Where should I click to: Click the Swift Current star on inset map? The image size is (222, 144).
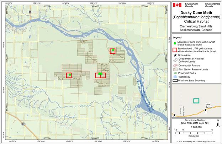coord(206,111)
